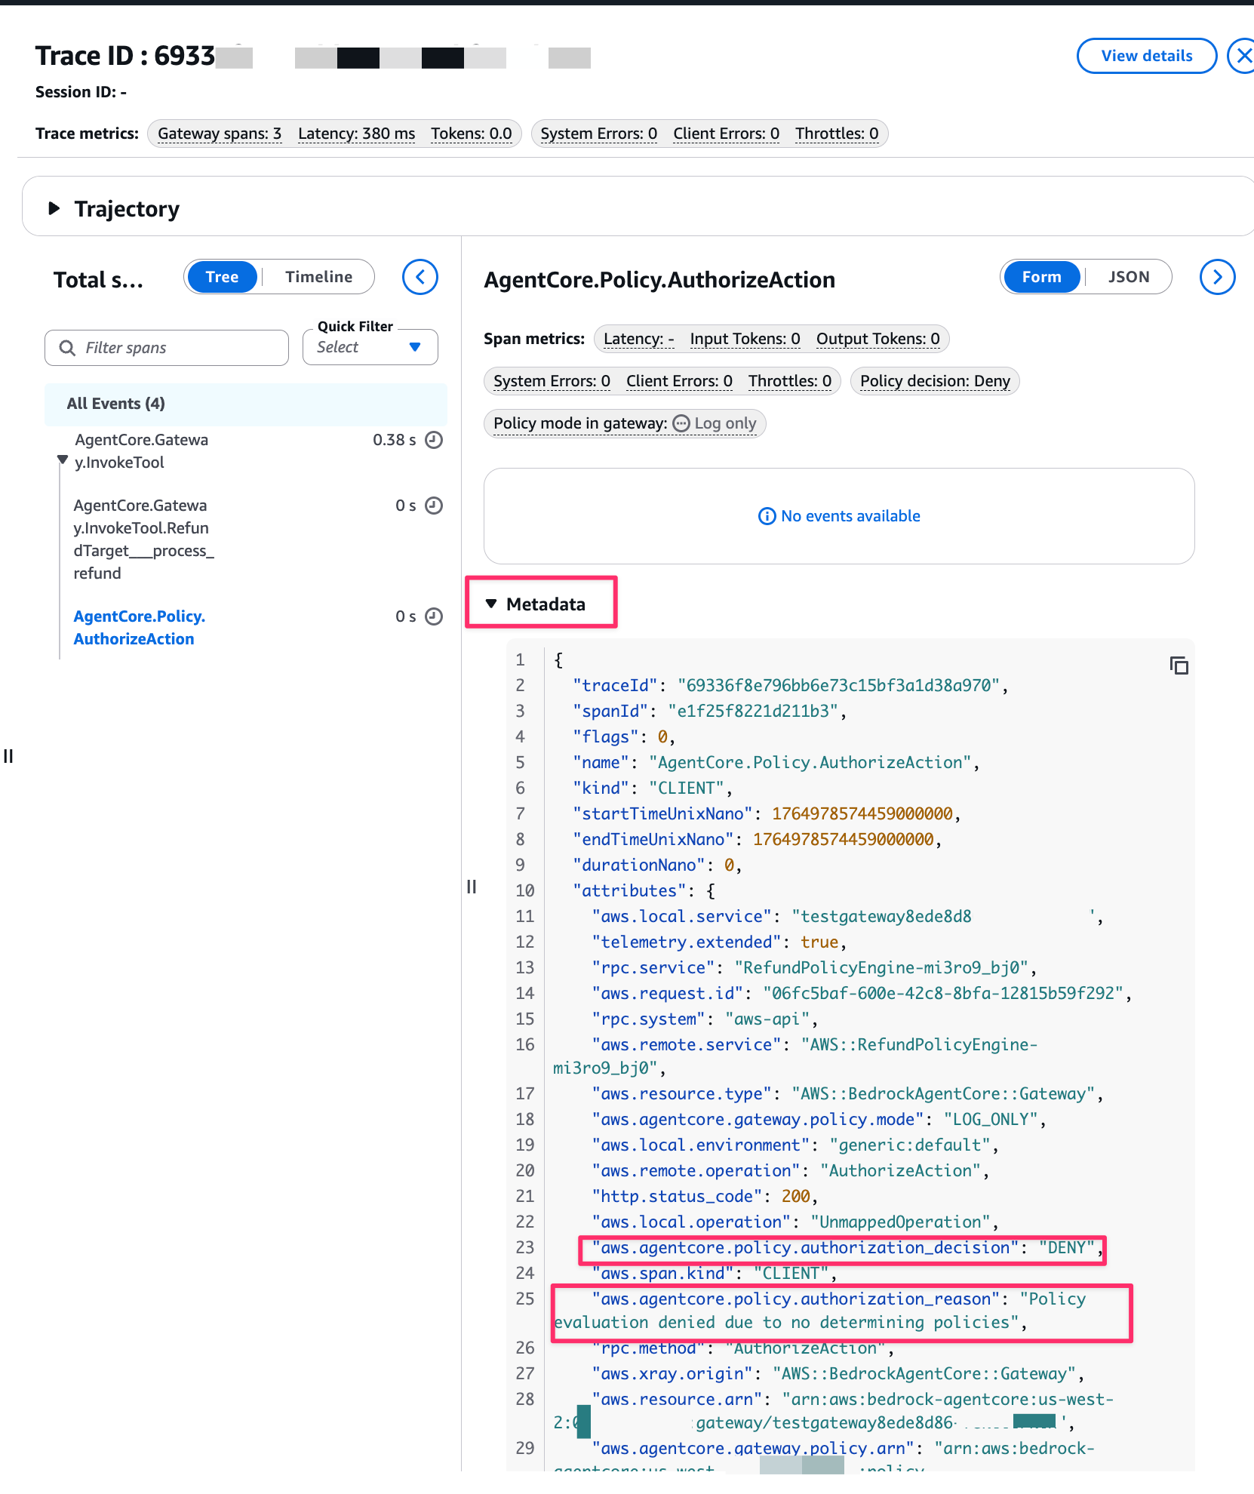Switch span detail to JSON view
Image resolution: width=1254 pixels, height=1494 pixels.
coord(1128,277)
